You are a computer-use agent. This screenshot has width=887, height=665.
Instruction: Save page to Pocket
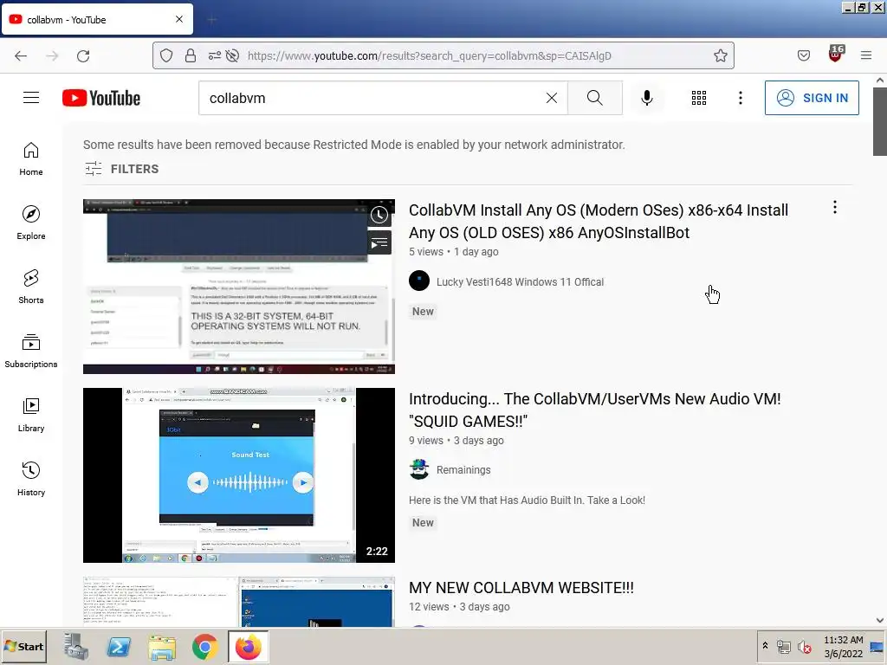coord(803,55)
